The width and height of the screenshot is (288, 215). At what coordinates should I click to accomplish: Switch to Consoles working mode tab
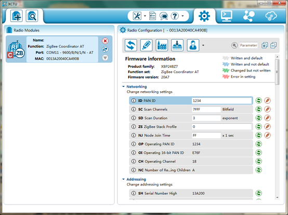pyautogui.click(x=227, y=16)
